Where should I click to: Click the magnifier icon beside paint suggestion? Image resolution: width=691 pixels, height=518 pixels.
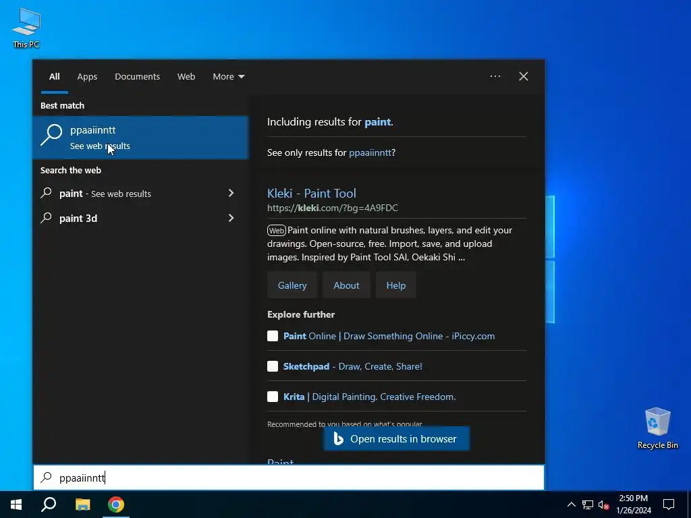click(x=47, y=193)
